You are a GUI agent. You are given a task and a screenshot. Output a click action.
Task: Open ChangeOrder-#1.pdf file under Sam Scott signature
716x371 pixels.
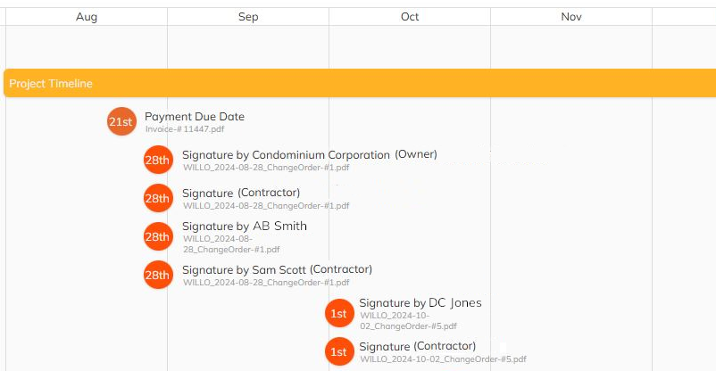click(x=266, y=283)
